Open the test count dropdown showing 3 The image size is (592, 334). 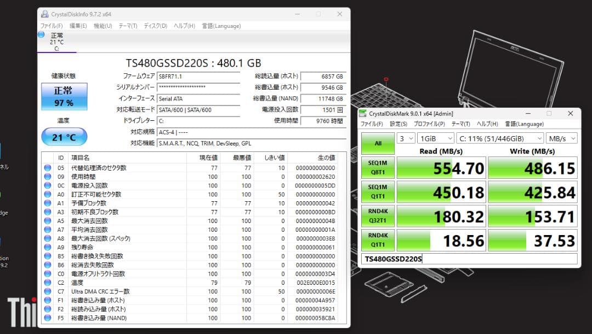tap(406, 138)
